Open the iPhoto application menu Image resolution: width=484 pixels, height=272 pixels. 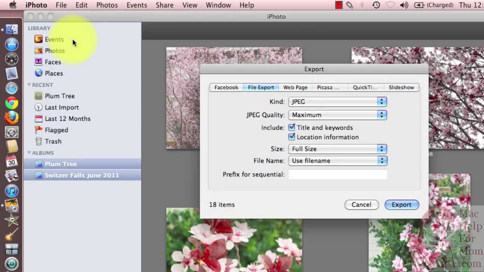click(36, 5)
